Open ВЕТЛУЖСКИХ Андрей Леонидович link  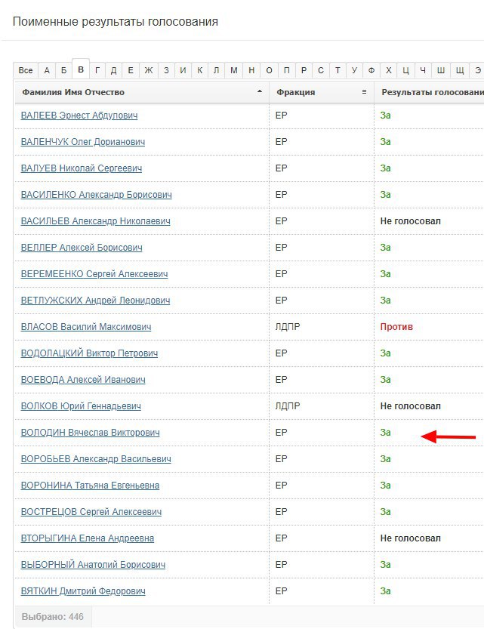click(x=95, y=301)
